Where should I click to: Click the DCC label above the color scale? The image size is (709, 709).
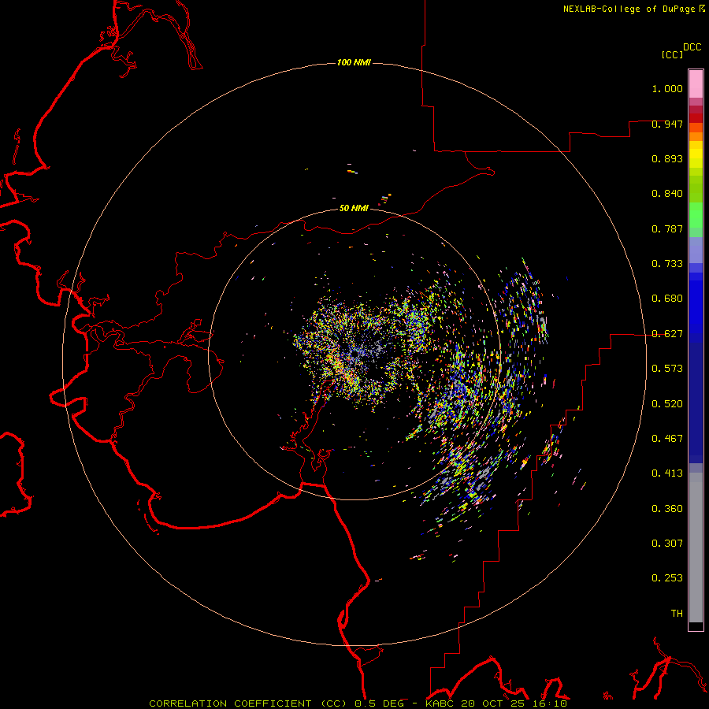tap(692, 47)
